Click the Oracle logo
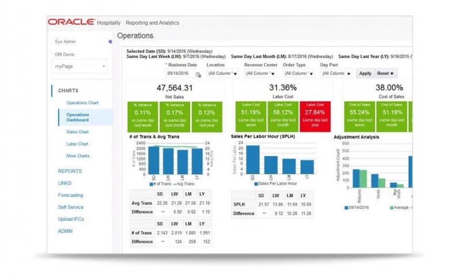Image resolution: width=461 pixels, height=279 pixels. tap(71, 22)
